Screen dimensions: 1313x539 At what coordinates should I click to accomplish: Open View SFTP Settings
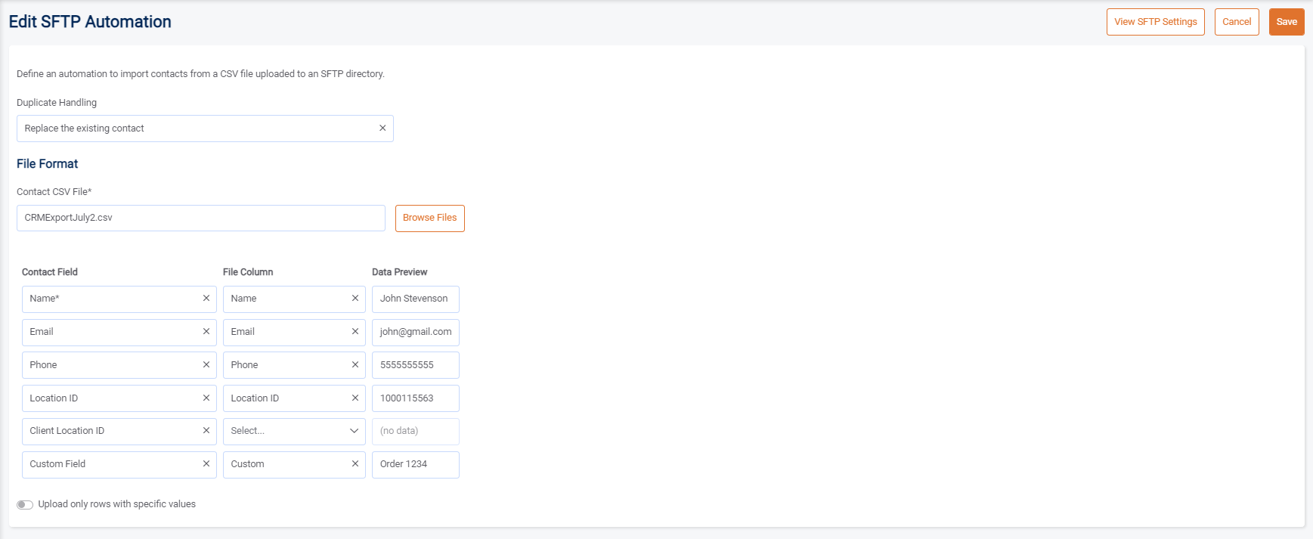tap(1155, 22)
